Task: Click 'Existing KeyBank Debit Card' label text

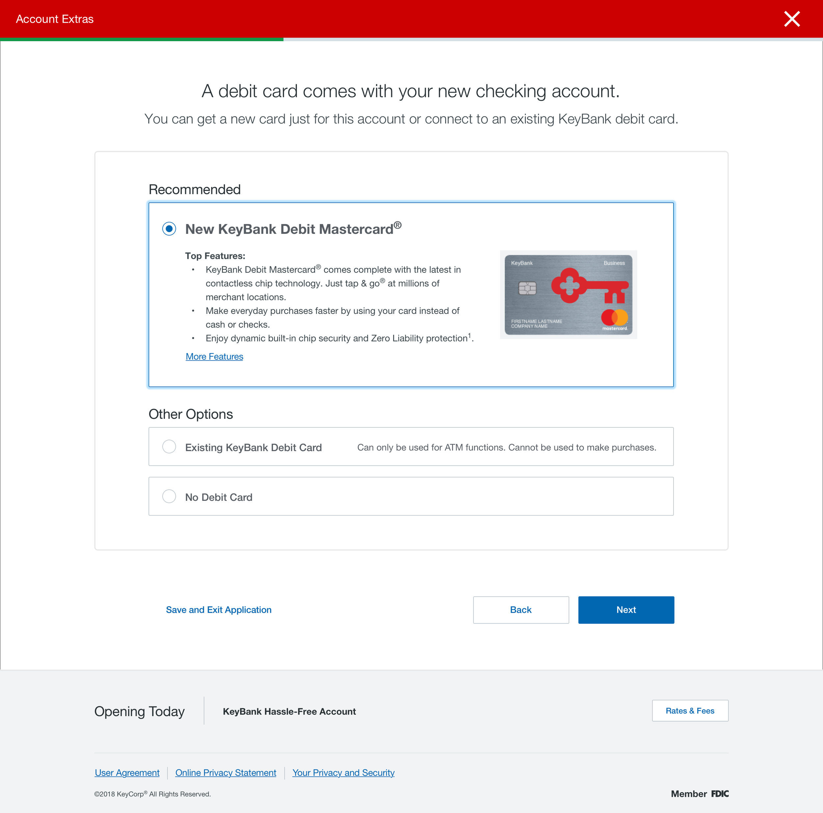Action: click(x=253, y=447)
